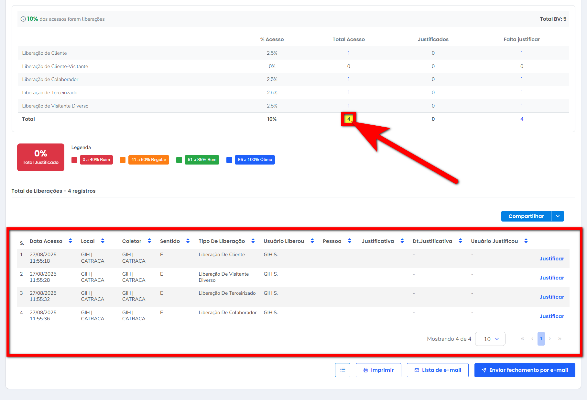Click the red Ruim legend swatch
Viewport: 587px width, 400px height.
[x=74, y=160]
